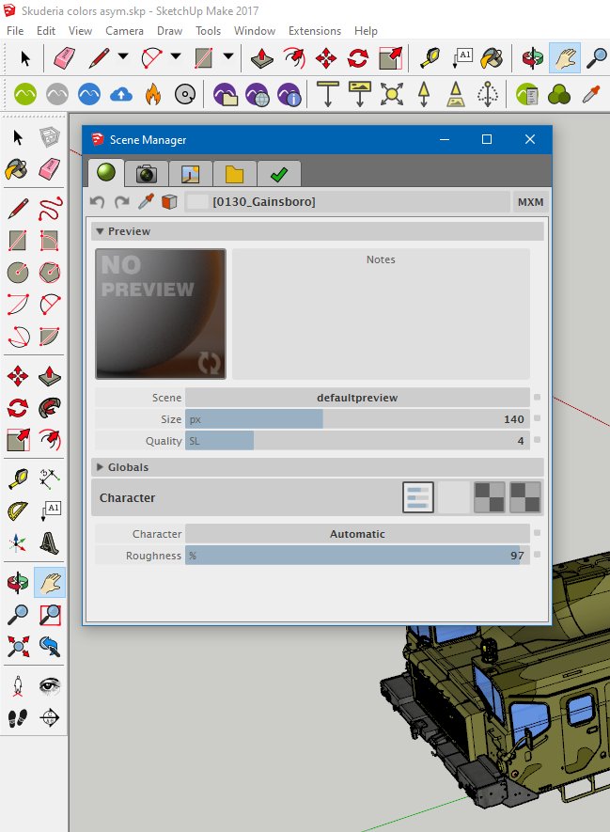Viewport: 610px width, 832px height.
Task: Switch to the camera tab in Scene Manager
Action: (146, 174)
